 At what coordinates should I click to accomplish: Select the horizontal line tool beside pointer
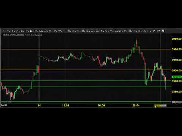click(8, 31)
